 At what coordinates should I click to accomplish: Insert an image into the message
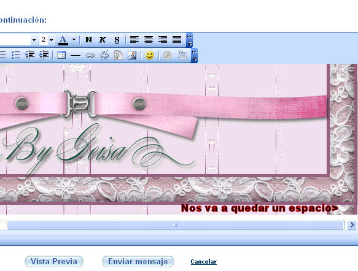coord(132,55)
